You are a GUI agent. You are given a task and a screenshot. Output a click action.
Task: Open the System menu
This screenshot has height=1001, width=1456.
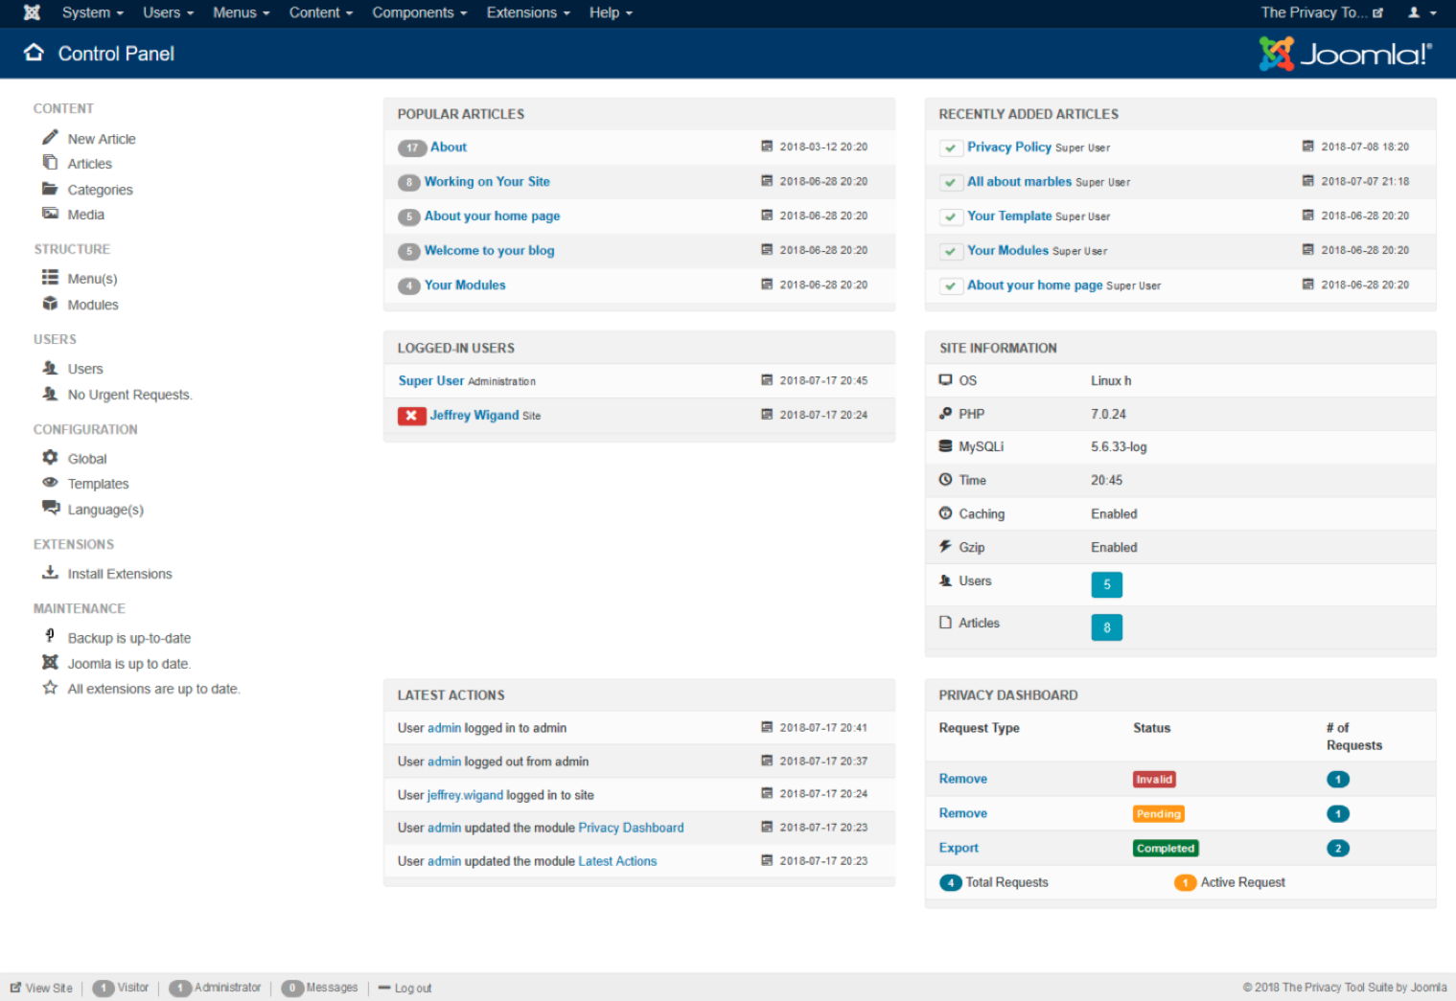[x=92, y=12]
